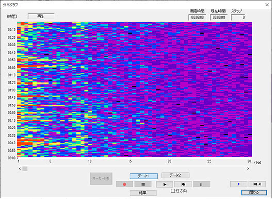This screenshot has height=199, width=272.
Task: Close the 分布グラフ window with X
Action: [x=267, y=5]
